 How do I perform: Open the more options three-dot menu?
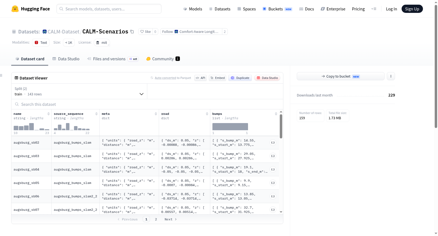pos(391,76)
